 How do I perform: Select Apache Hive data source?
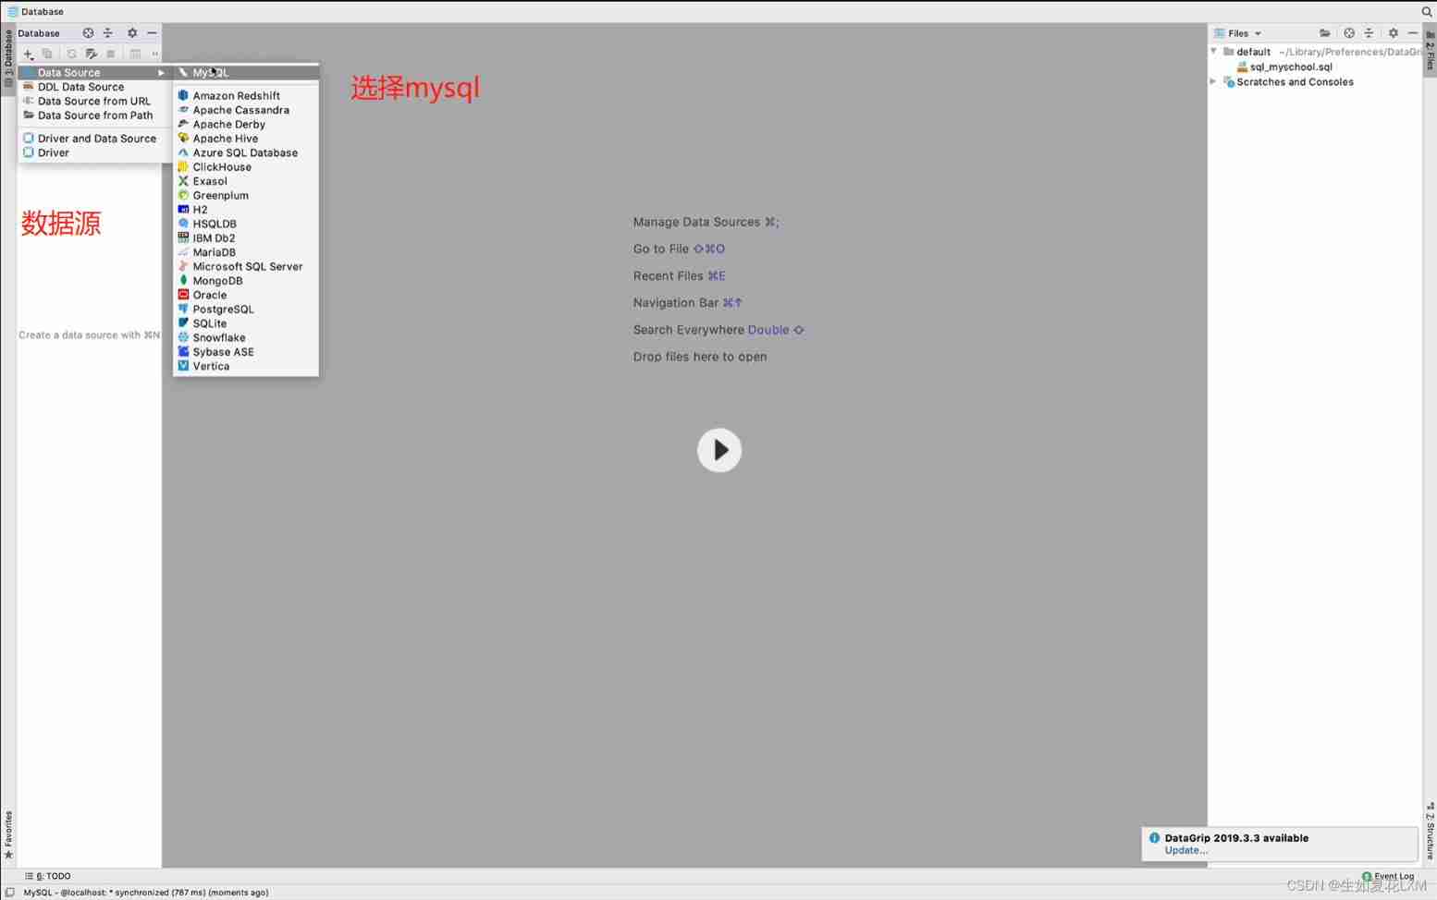click(246, 139)
